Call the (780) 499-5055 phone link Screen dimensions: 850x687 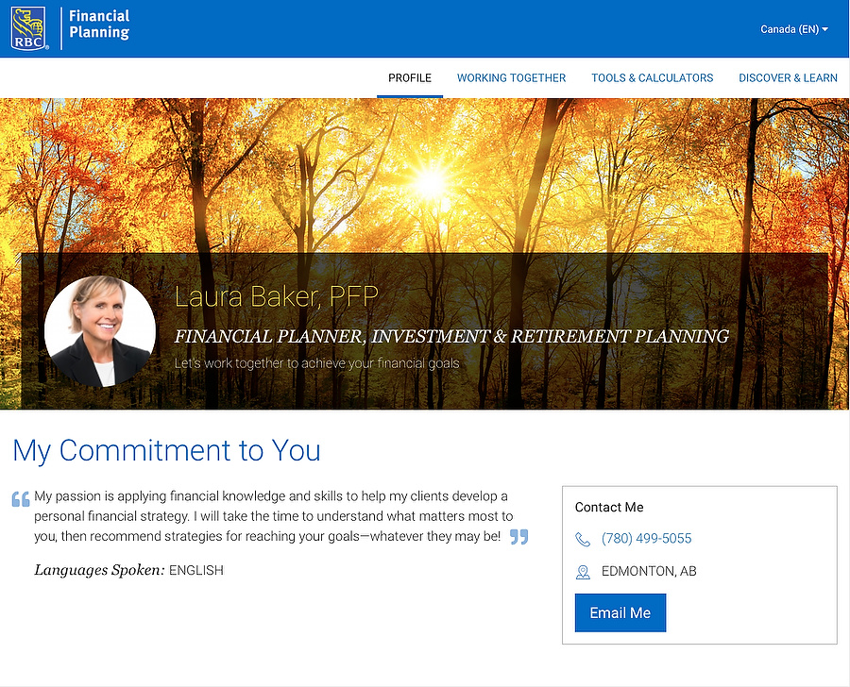646,539
